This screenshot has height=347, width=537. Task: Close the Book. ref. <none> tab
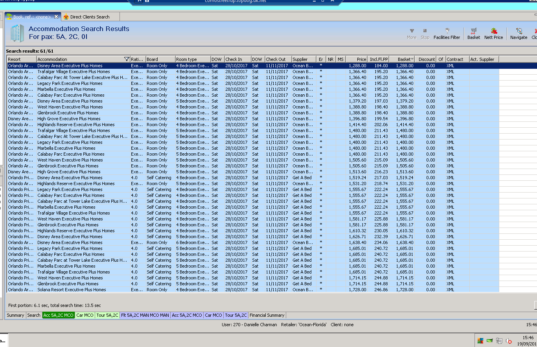(56, 17)
